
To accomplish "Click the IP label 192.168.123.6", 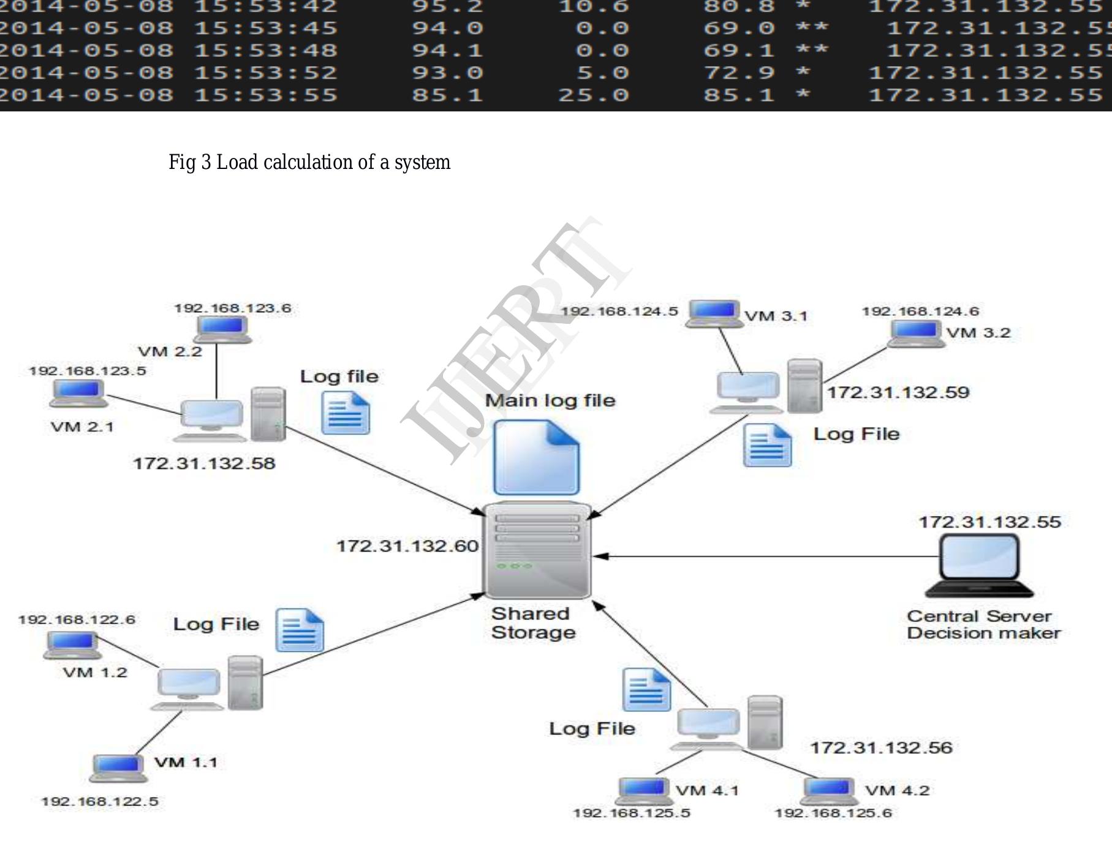I will pyautogui.click(x=233, y=308).
